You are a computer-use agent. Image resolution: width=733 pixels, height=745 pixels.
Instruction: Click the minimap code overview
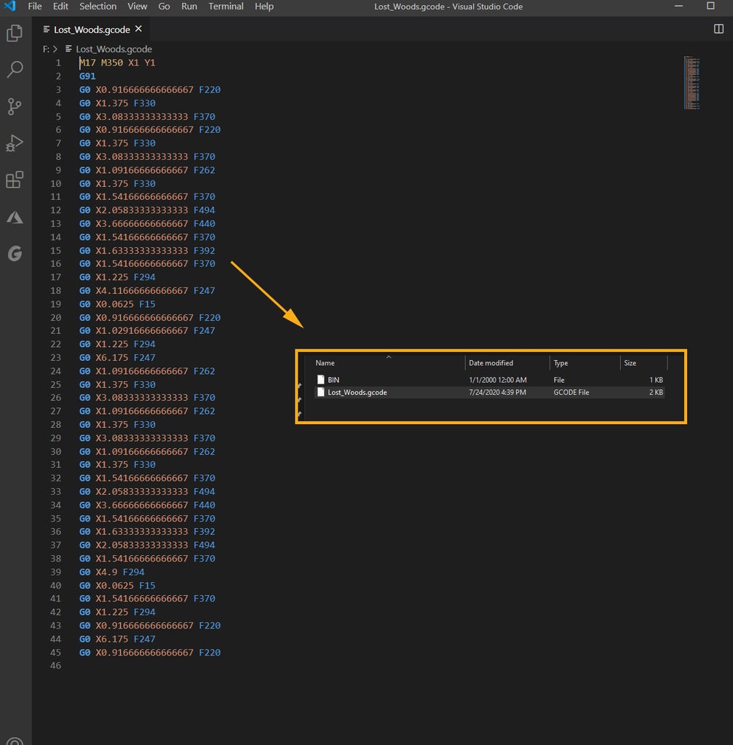tap(692, 83)
